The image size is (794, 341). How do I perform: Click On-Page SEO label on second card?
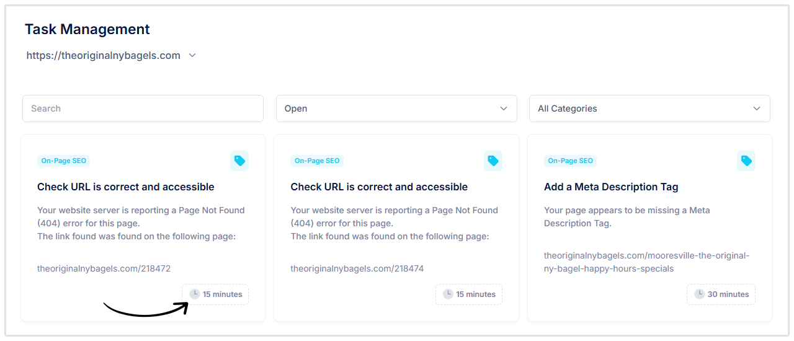coord(317,161)
